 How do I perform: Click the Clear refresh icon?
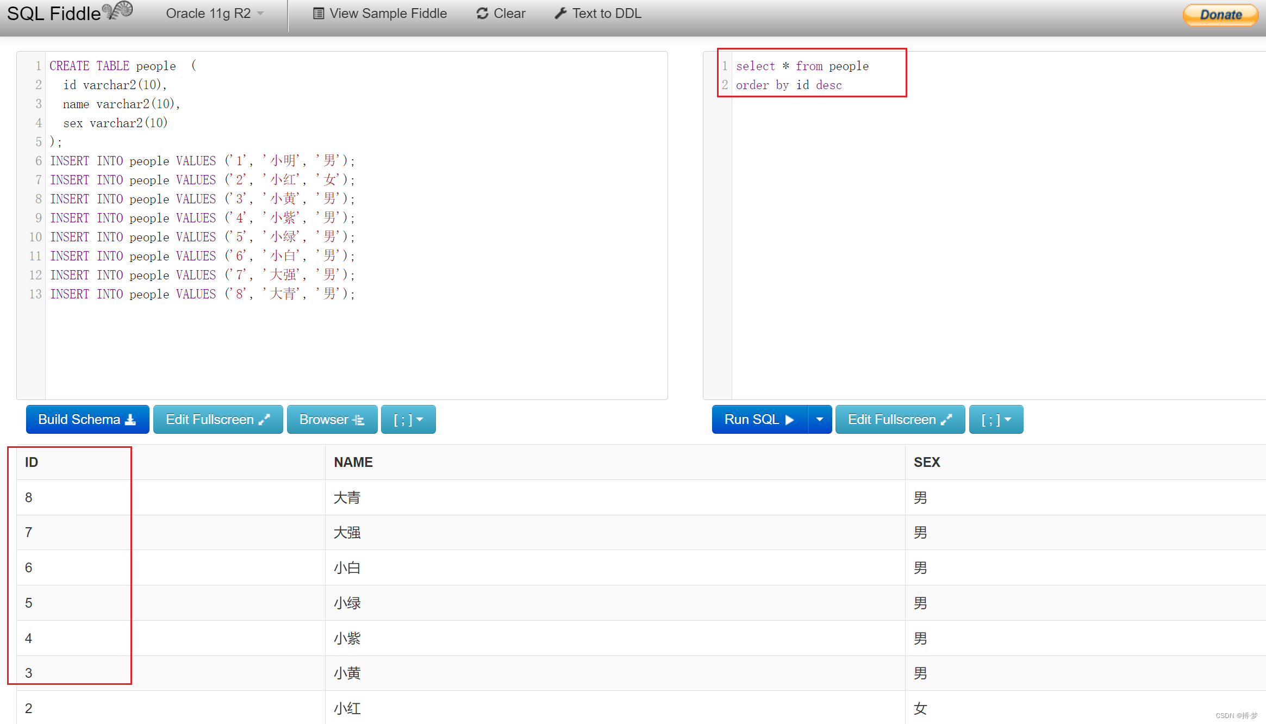[x=482, y=14]
